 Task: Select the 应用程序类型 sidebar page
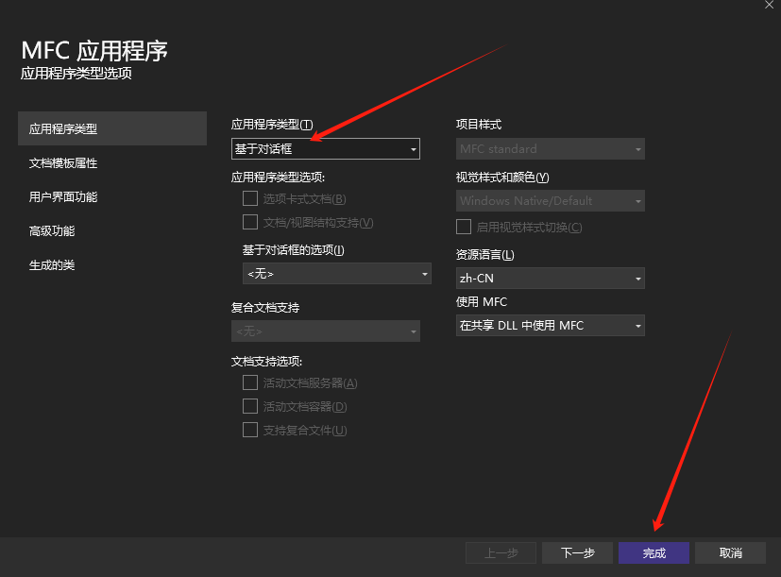click(x=112, y=128)
